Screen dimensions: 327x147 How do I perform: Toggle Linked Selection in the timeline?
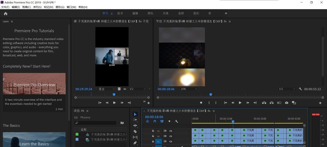(x=162, y=121)
